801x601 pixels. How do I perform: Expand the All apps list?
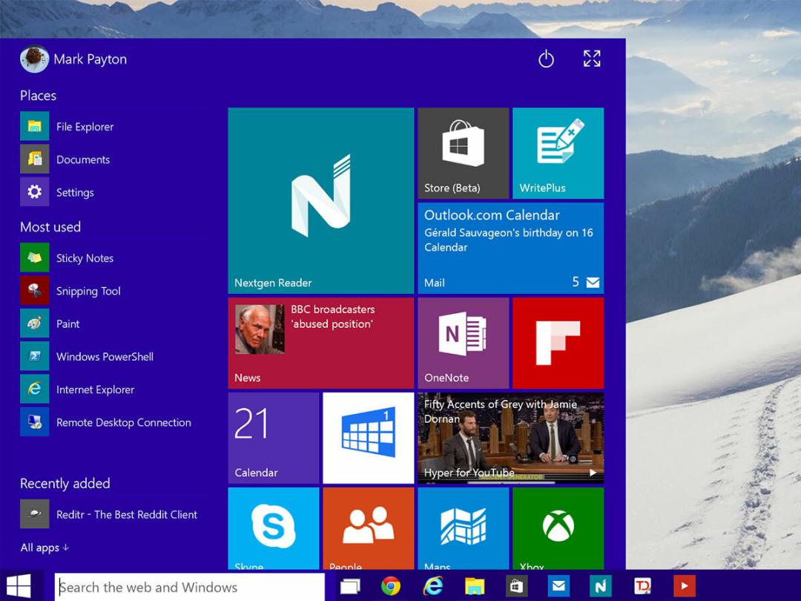[44, 548]
